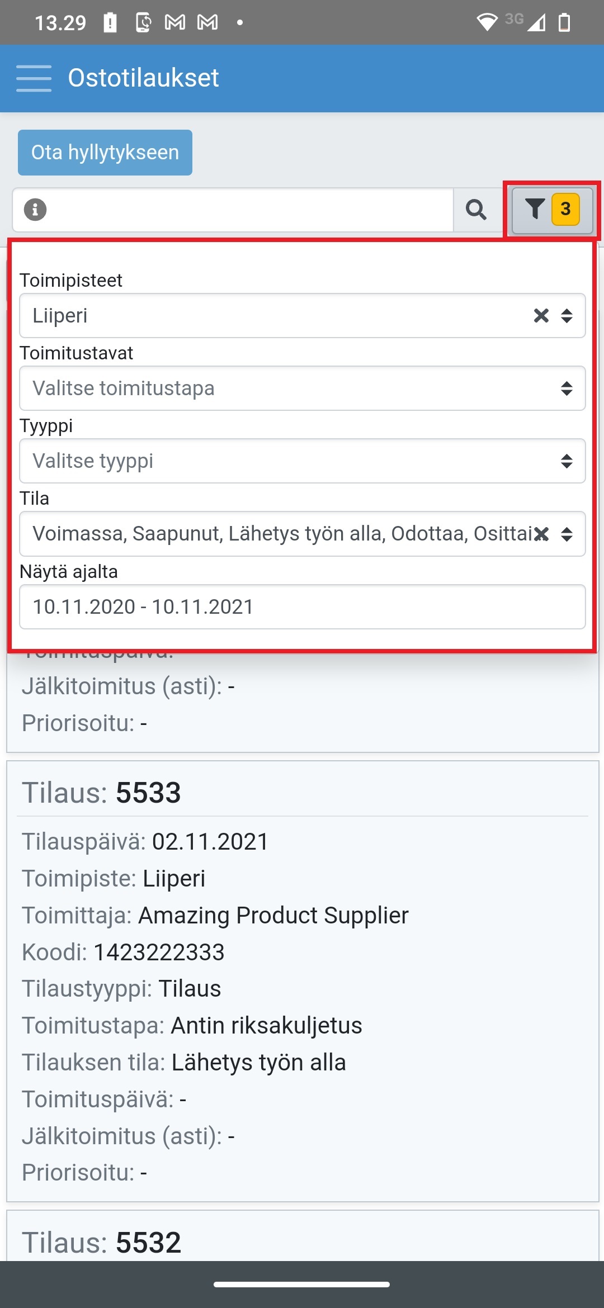Open the Toimipisteet dropdown arrows
The height and width of the screenshot is (1308, 604).
pyautogui.click(x=567, y=316)
